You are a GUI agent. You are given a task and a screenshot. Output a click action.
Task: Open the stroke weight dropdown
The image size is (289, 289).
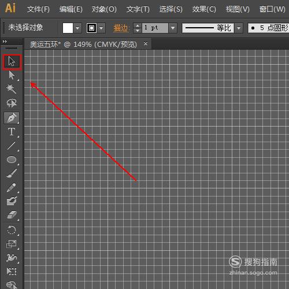[x=173, y=28]
